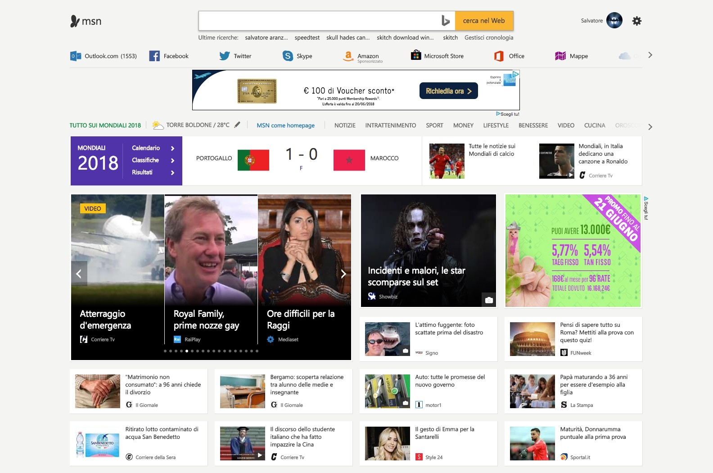Open TUTTO SUI MONDIALI 2018 link

click(x=105, y=126)
